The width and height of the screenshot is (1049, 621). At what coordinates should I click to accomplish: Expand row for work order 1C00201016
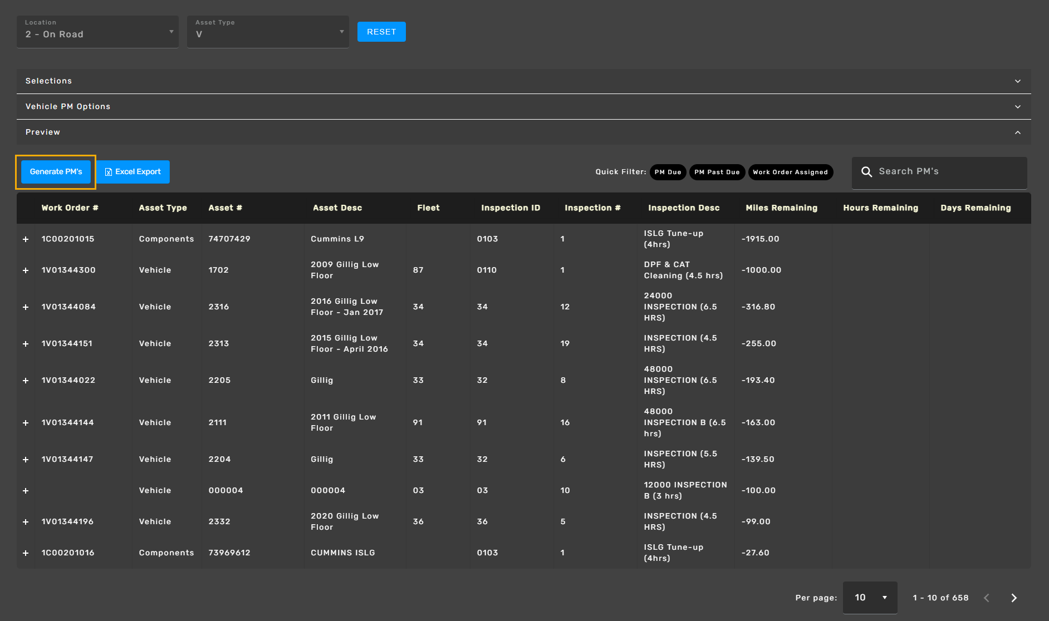[26, 553]
